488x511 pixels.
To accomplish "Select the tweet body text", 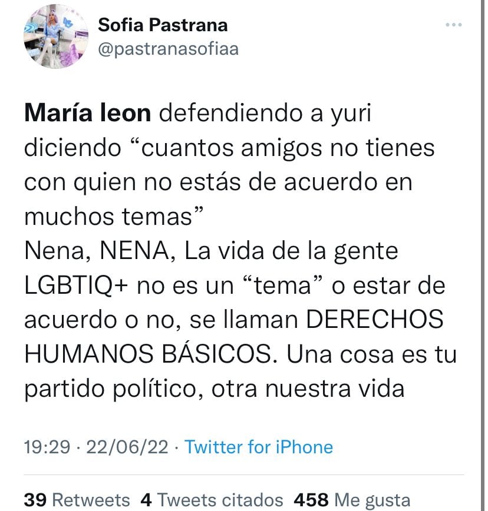I will click(x=236, y=253).
